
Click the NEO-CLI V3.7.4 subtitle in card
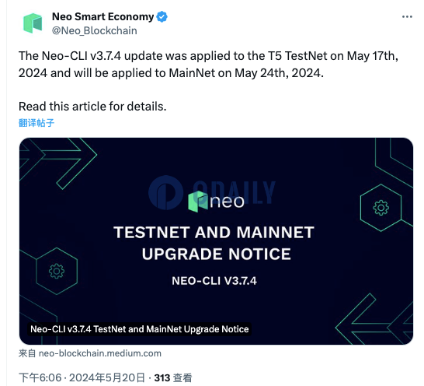[214, 281]
